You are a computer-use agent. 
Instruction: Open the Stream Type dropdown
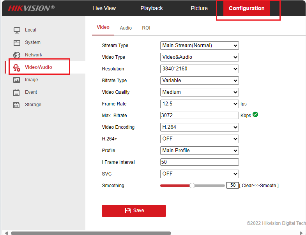(199, 46)
